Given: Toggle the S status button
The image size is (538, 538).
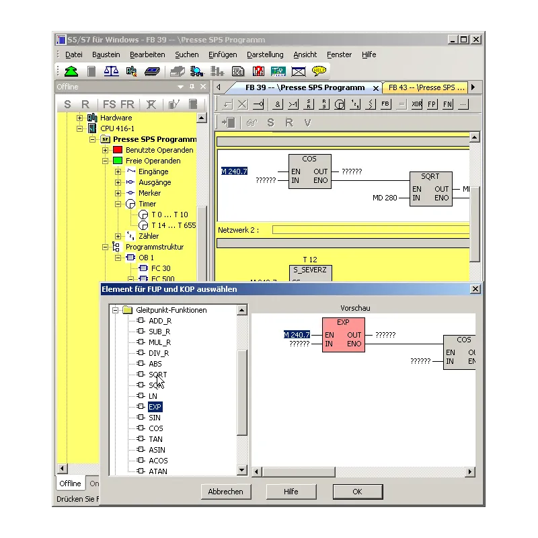Looking at the screenshot, I should (x=67, y=104).
